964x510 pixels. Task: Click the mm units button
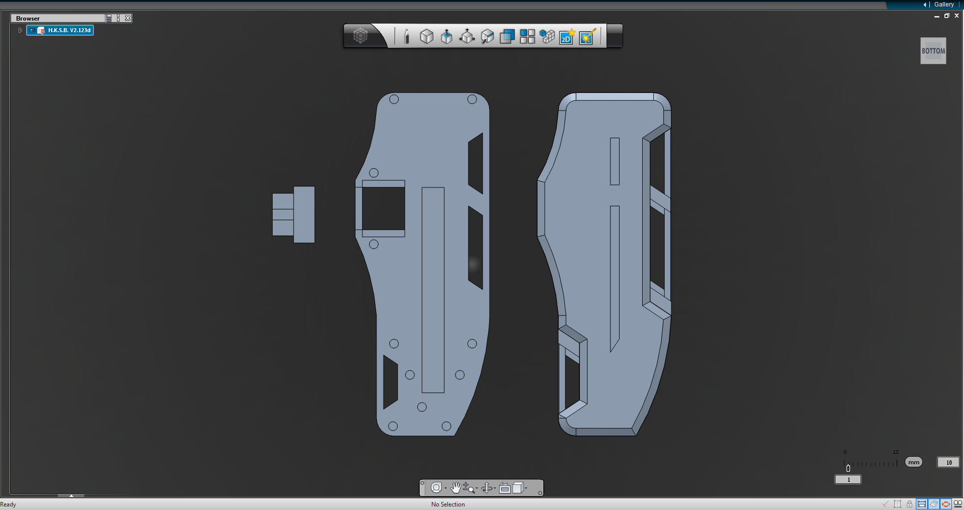(914, 462)
